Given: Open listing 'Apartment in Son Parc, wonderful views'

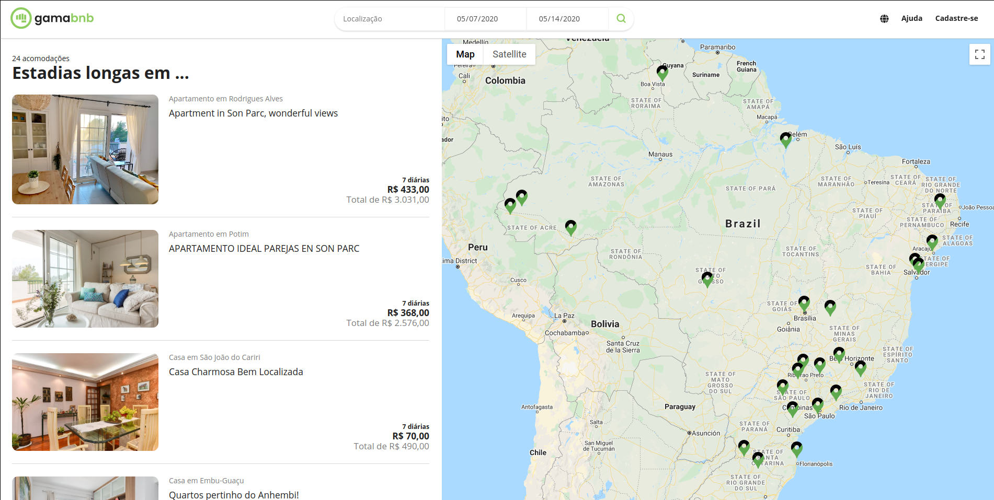Looking at the screenshot, I should (253, 113).
